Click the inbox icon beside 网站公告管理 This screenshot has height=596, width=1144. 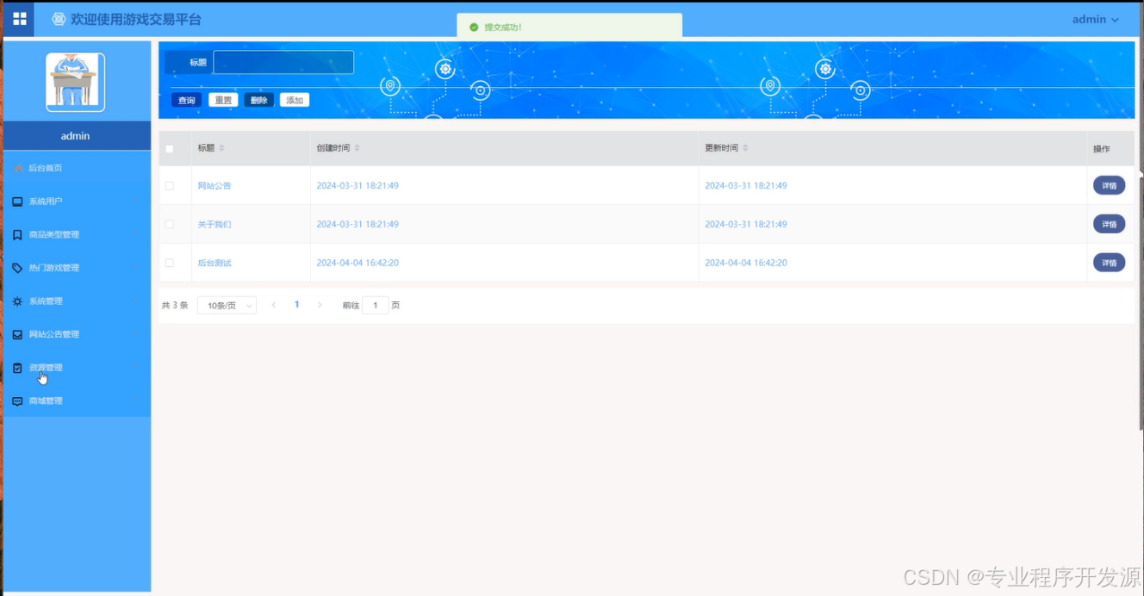point(17,334)
